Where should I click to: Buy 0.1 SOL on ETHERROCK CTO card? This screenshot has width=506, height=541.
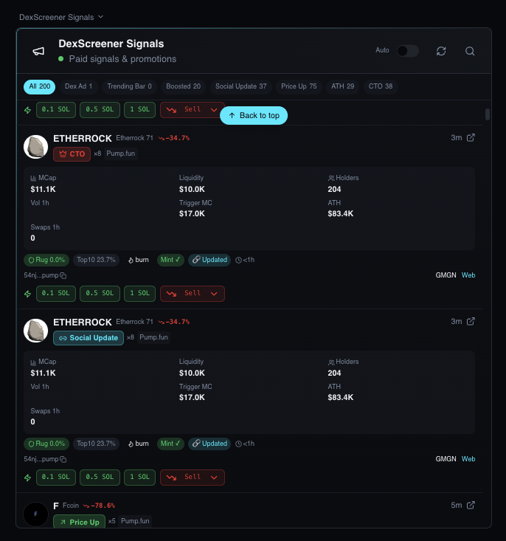pyautogui.click(x=56, y=294)
